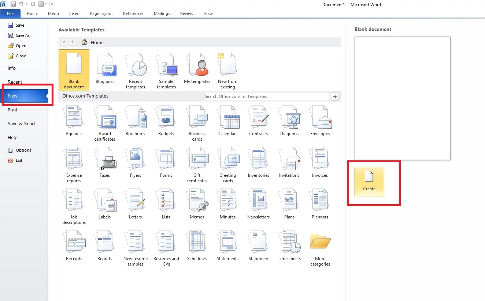Switch to the Home ribbon tab

[32, 14]
